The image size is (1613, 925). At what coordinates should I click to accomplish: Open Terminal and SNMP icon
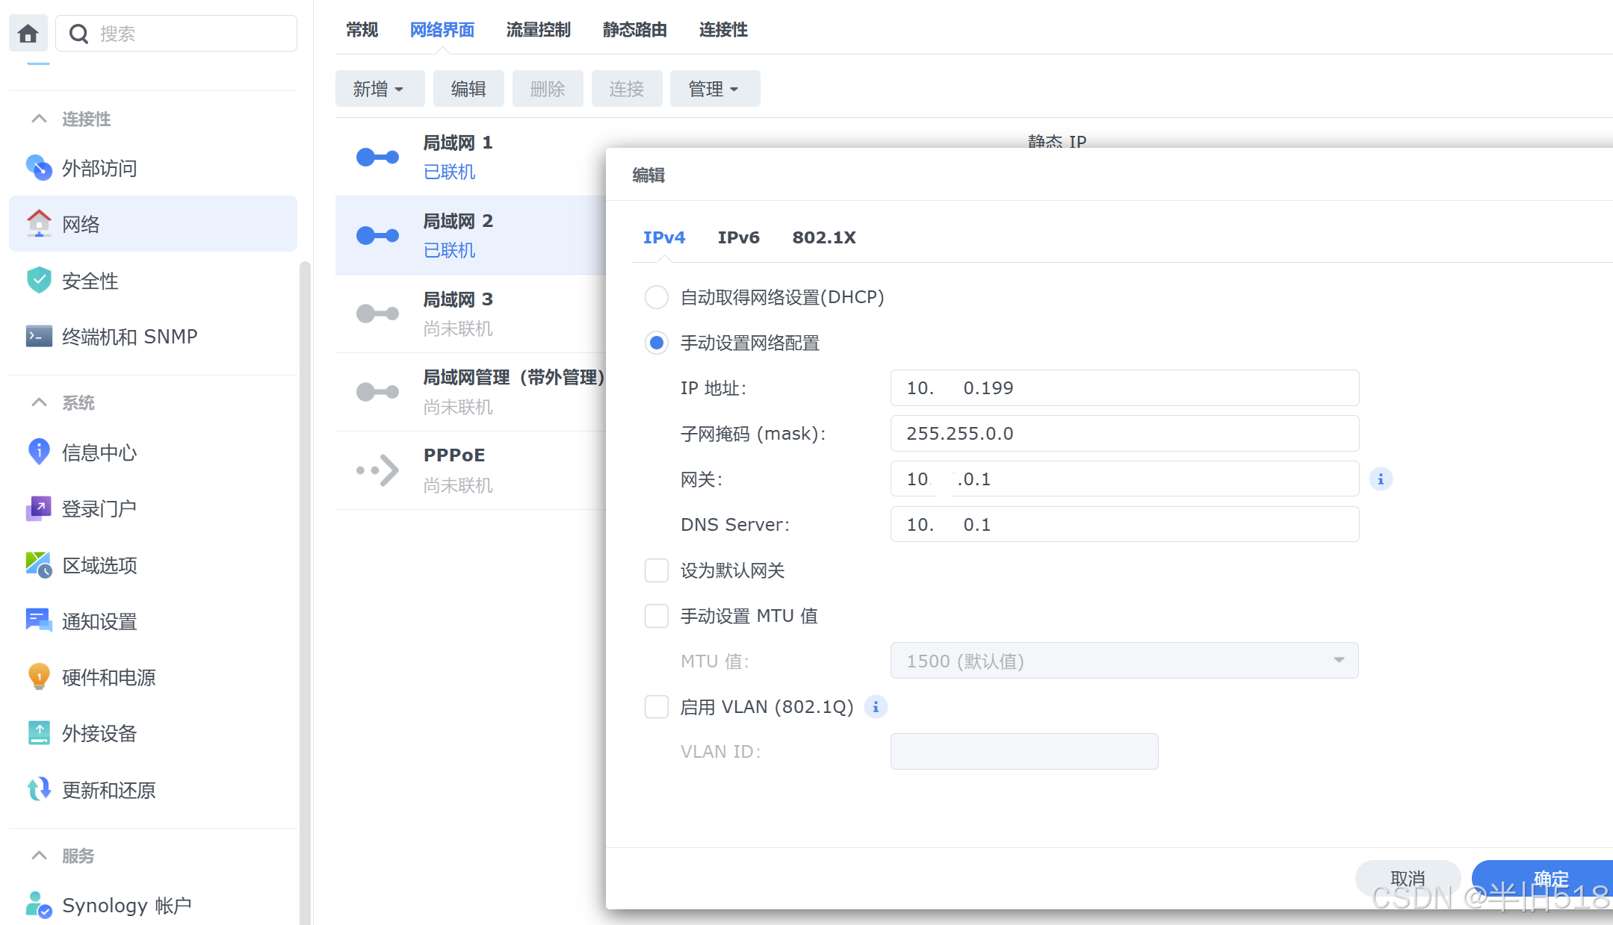point(39,337)
